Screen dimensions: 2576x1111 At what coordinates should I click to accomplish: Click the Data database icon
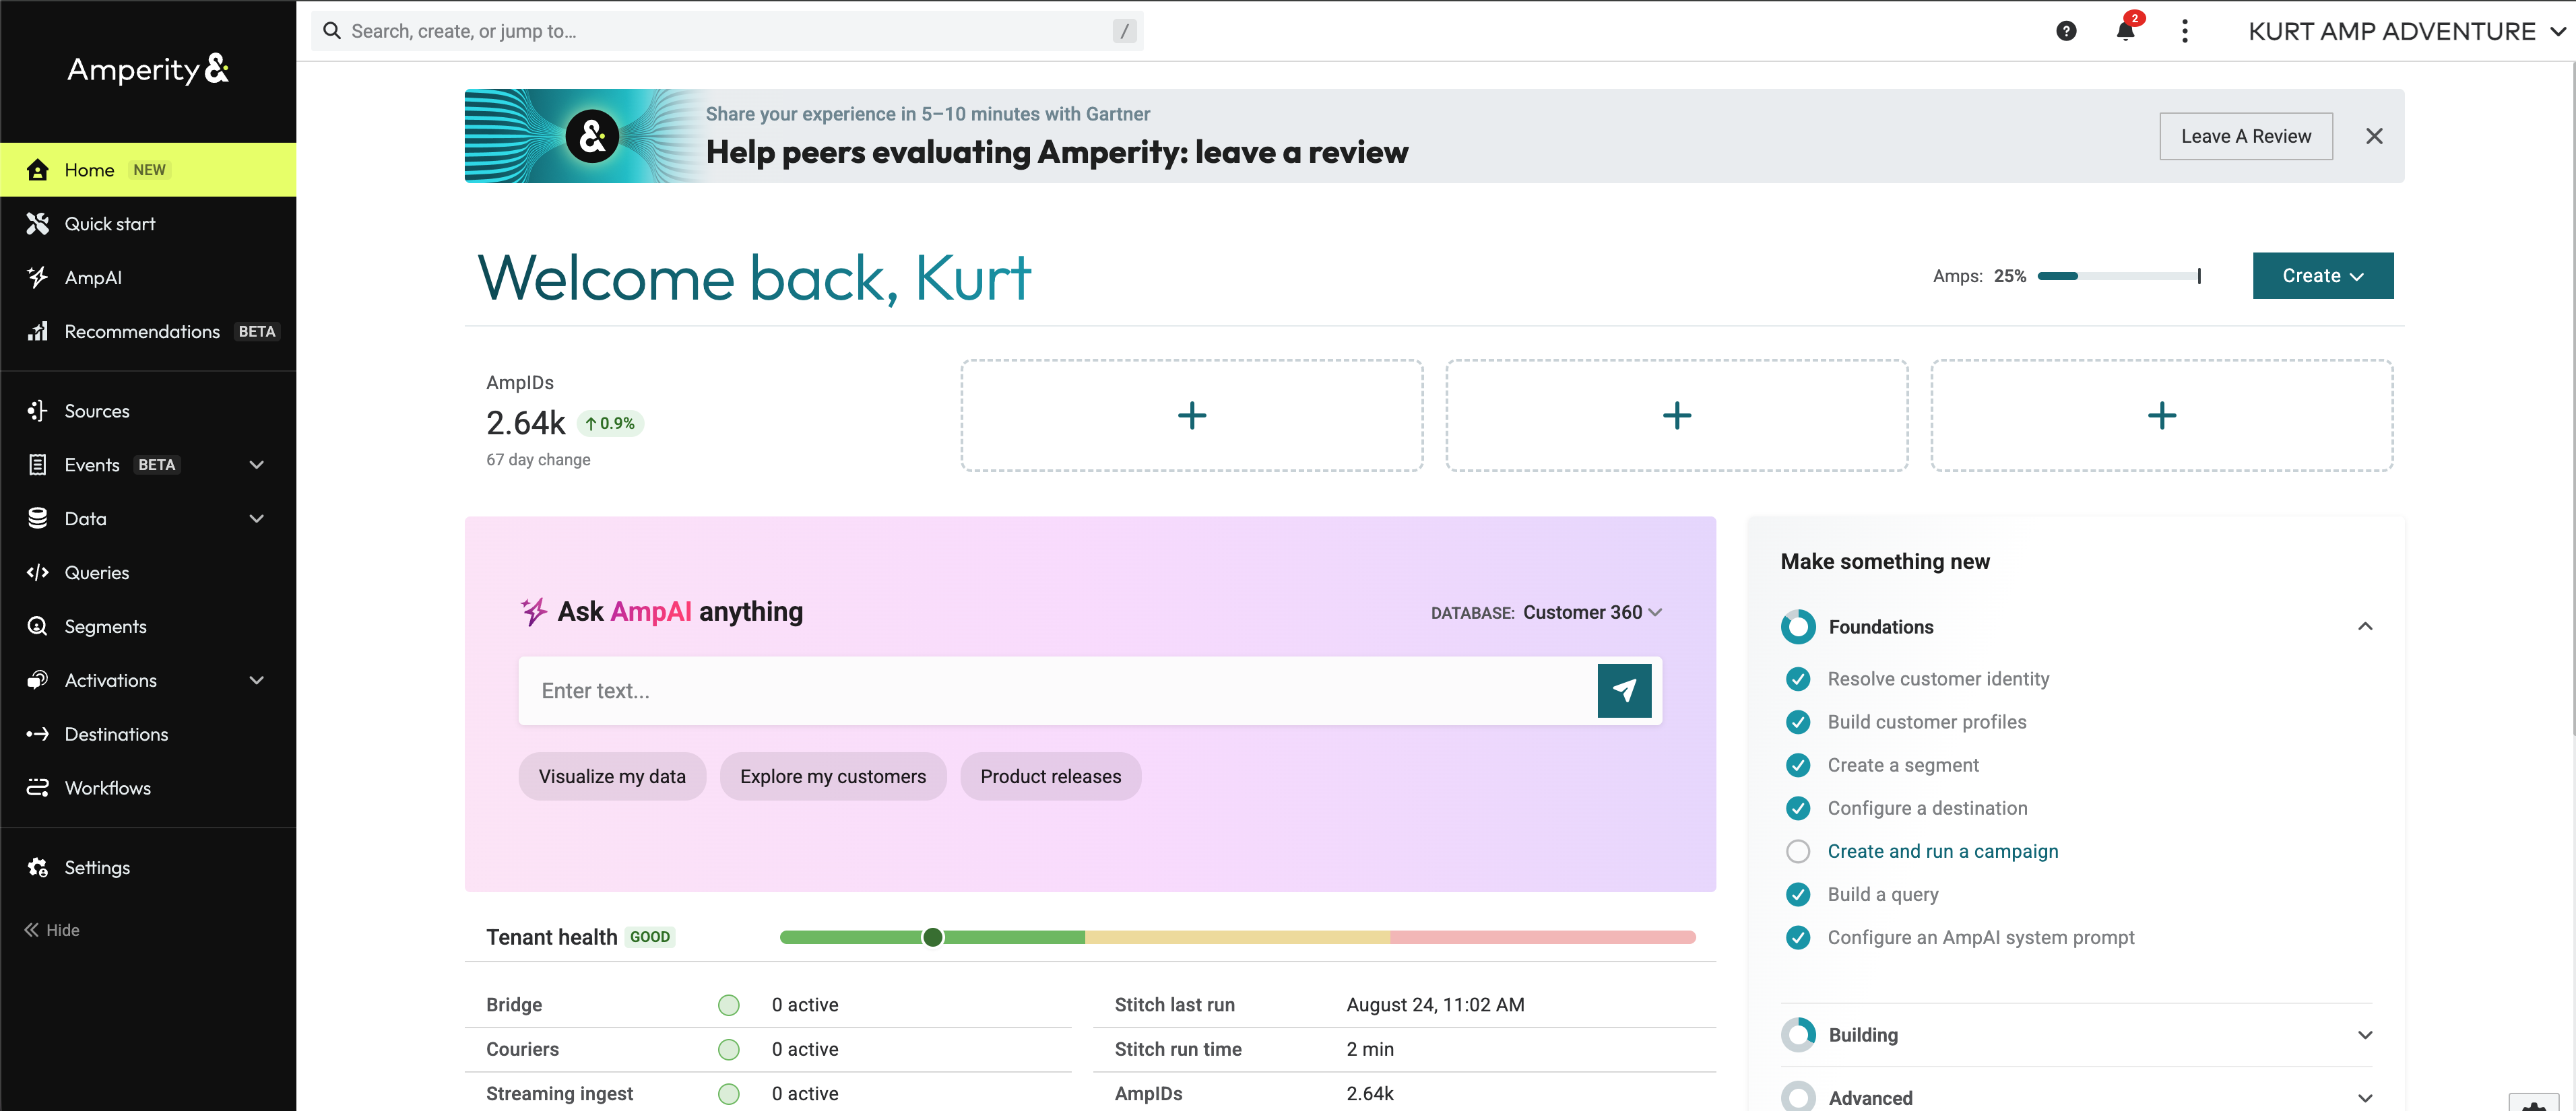click(38, 518)
